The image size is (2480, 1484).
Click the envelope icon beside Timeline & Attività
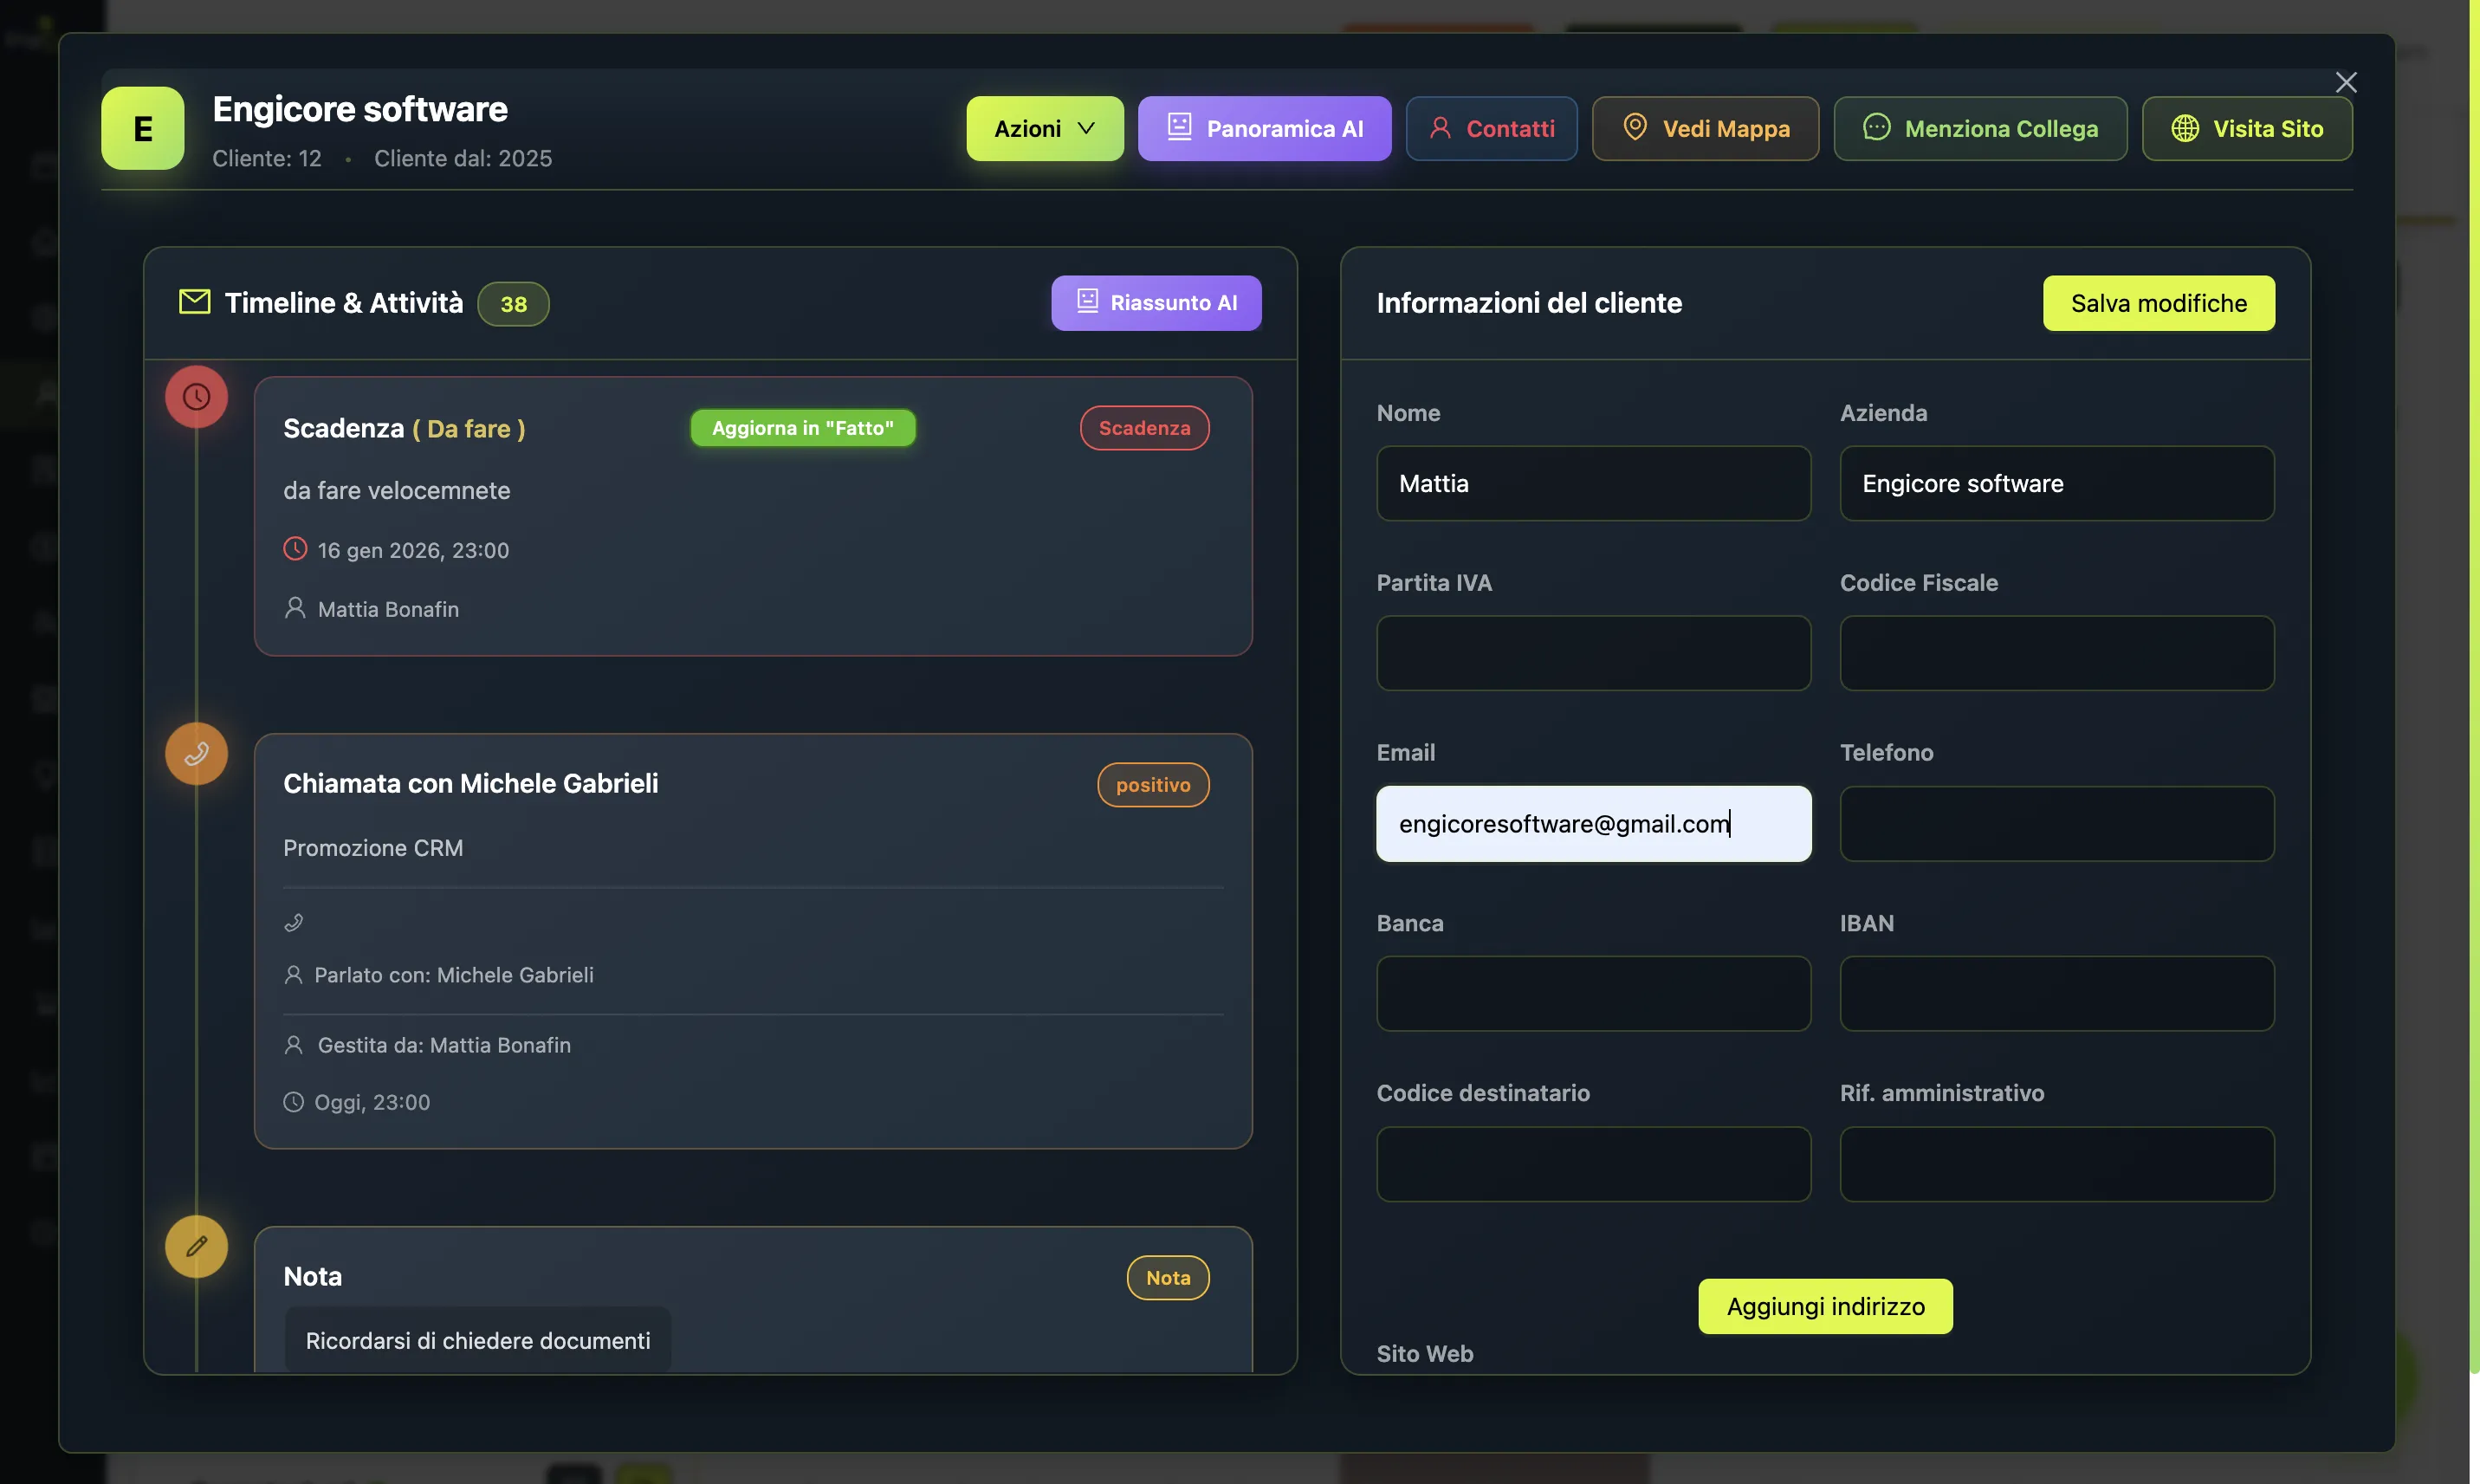click(194, 302)
